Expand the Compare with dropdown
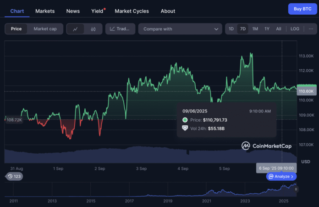319x207 pixels. tap(180, 29)
